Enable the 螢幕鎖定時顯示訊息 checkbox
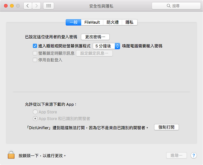This screenshot has height=165, width=203. pyautogui.click(x=35, y=53)
